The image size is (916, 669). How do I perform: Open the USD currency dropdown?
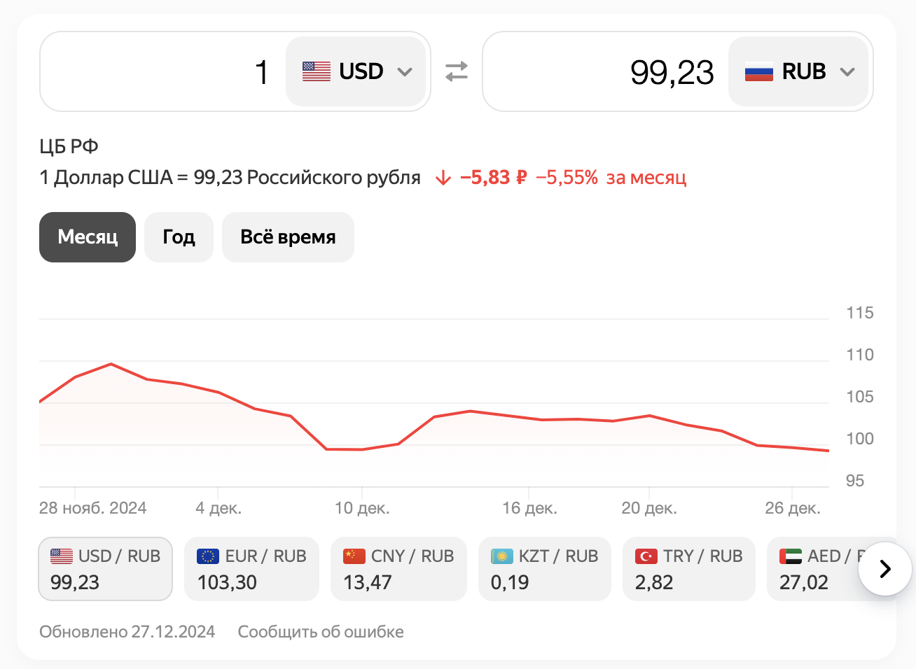tap(356, 71)
